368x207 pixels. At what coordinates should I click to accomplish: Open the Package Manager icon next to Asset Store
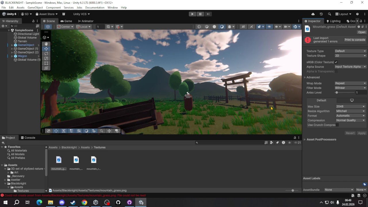coord(64,14)
